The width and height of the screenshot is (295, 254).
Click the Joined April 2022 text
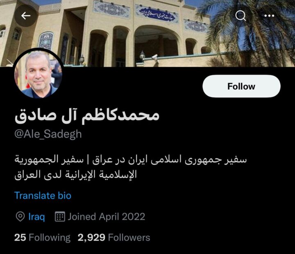107,217
